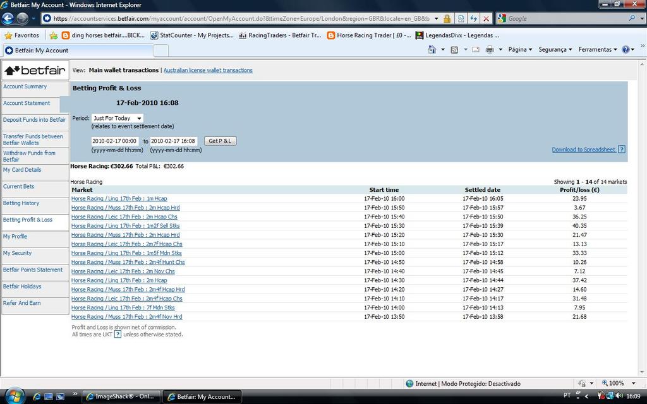
Task: Click the start date field '2010-02-17 00:00'
Action: coord(115,141)
